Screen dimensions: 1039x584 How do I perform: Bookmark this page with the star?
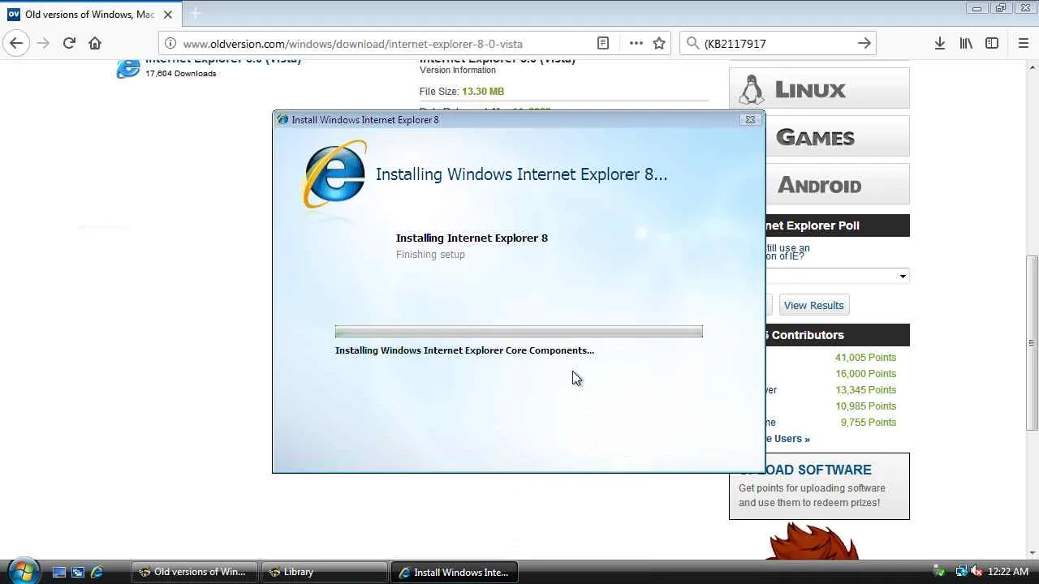coord(659,44)
